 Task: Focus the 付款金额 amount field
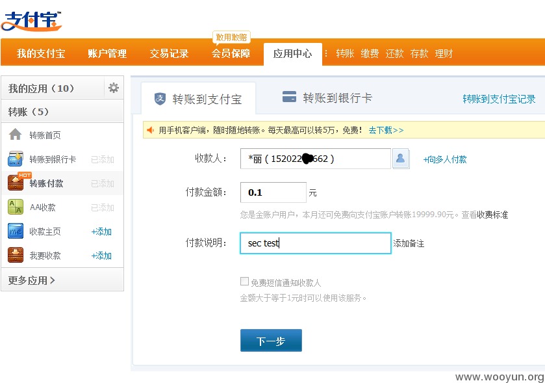[x=273, y=192]
